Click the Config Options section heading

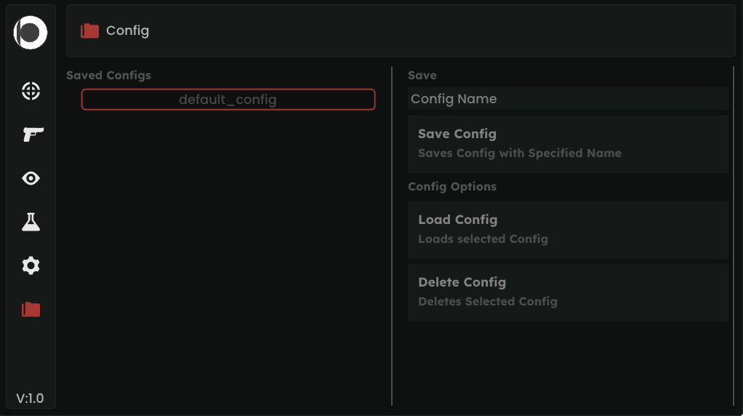452,187
